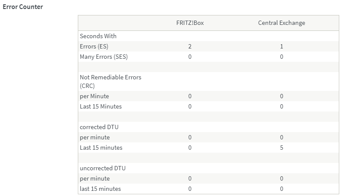Select FRITZ!Box Many Errors (SES) value
Viewport: 347px width, 196px height.
tap(190, 57)
